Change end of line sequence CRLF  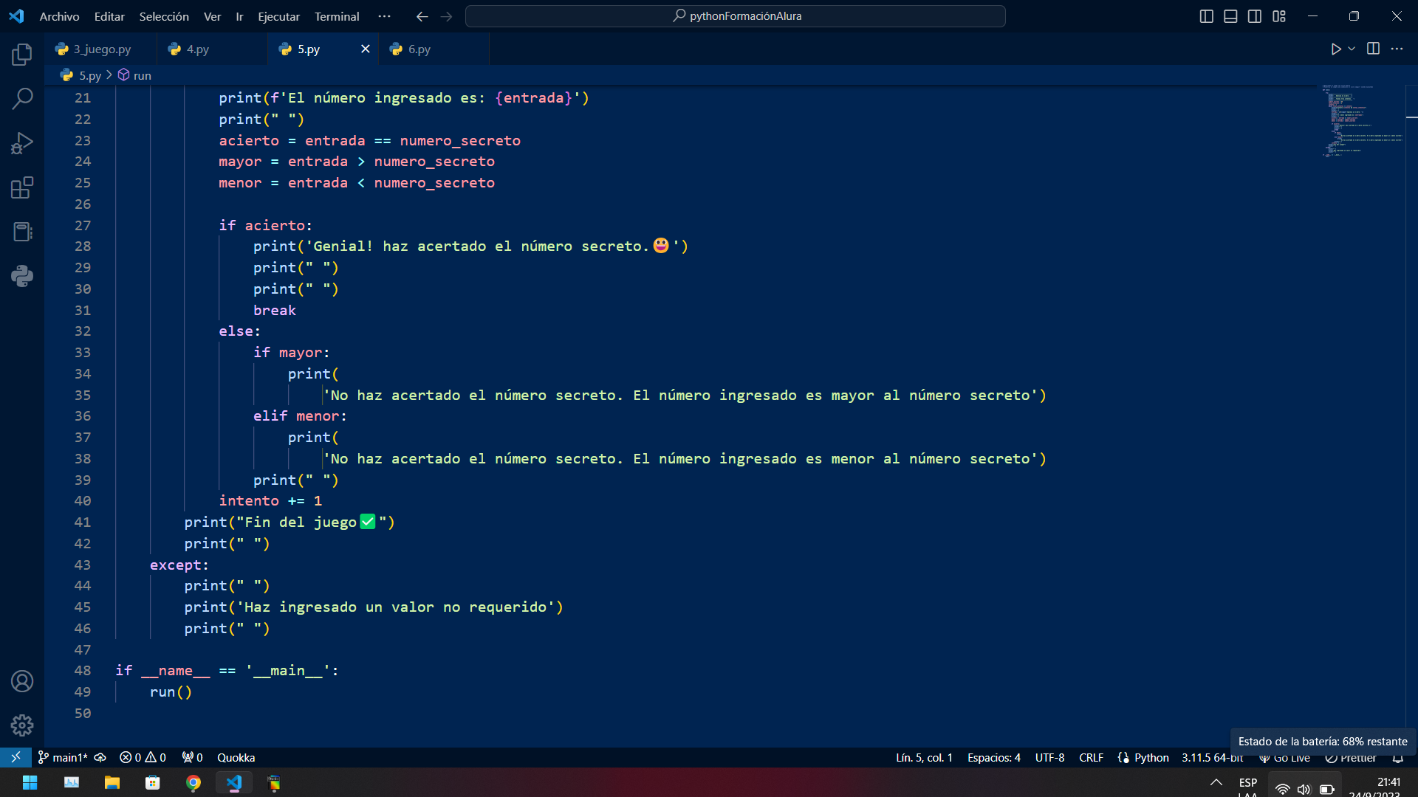click(1091, 757)
